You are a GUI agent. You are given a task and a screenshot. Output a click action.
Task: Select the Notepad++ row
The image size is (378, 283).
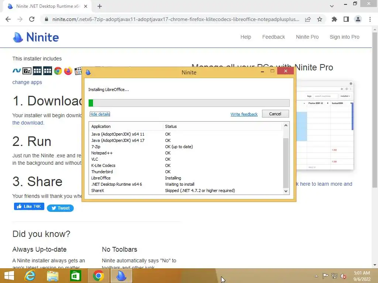(186, 153)
